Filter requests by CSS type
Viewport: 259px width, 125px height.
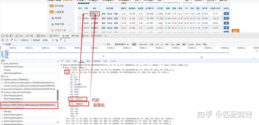point(157,44)
